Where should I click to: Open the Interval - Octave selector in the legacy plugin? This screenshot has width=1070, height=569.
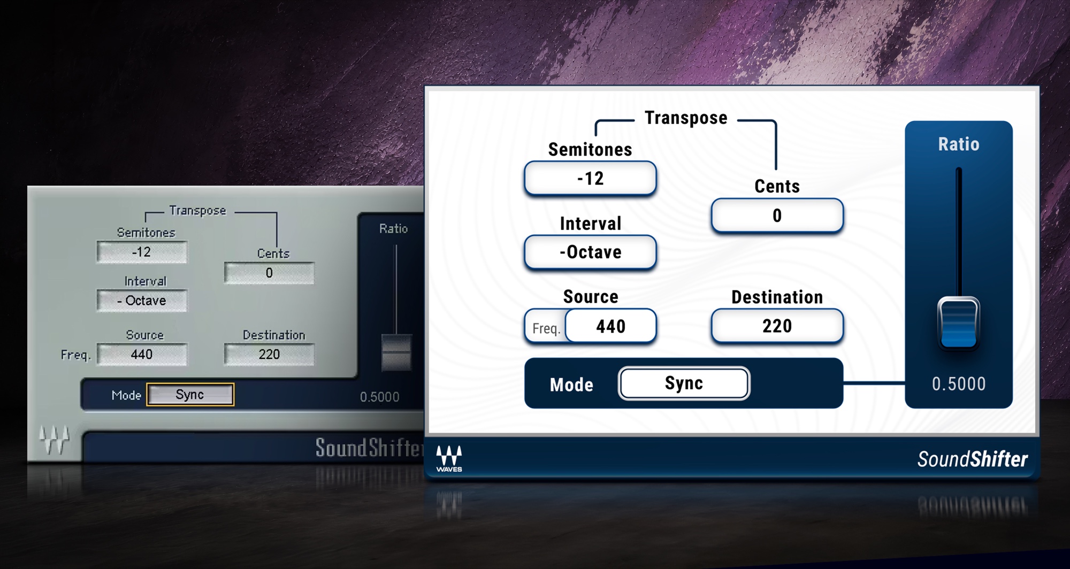click(x=142, y=301)
